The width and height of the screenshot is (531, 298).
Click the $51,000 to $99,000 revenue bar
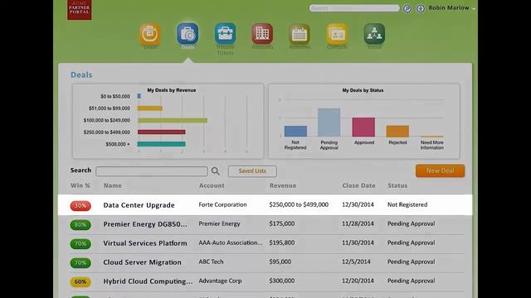coord(149,108)
